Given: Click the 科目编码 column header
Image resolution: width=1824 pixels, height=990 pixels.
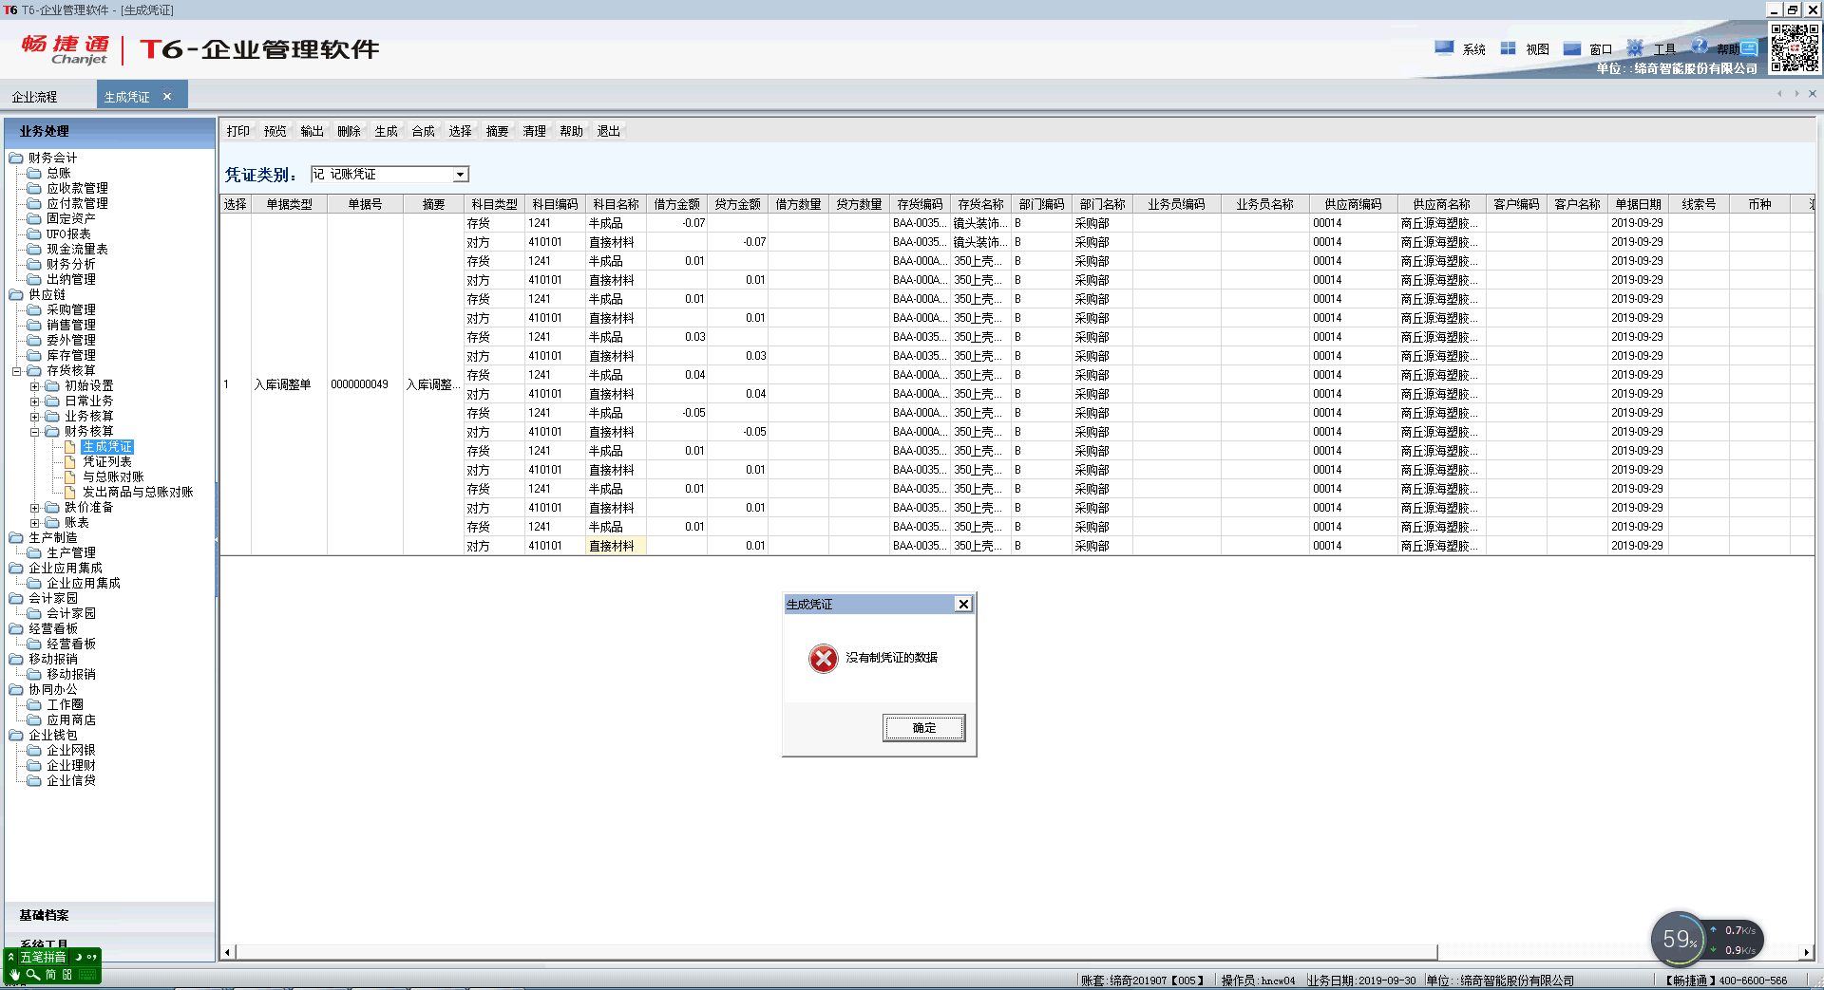Looking at the screenshot, I should 555,204.
